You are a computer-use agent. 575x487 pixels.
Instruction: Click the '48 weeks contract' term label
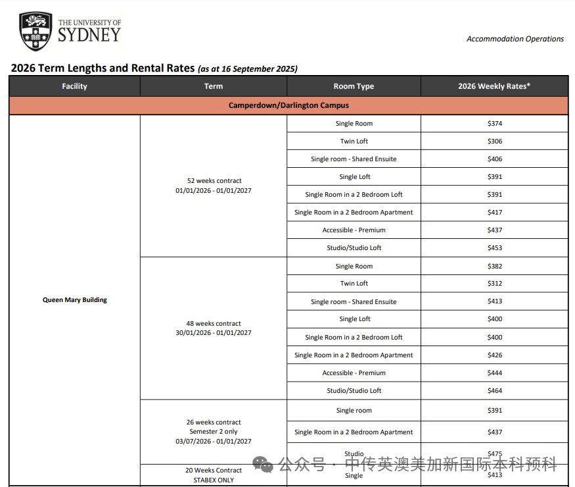214,324
